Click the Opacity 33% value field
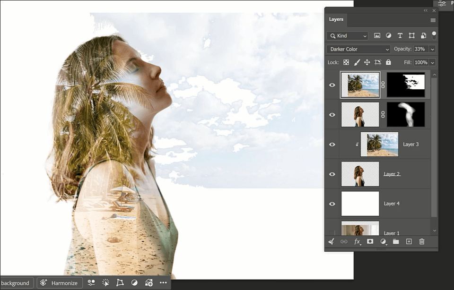The width and height of the screenshot is (454, 290). [421, 49]
